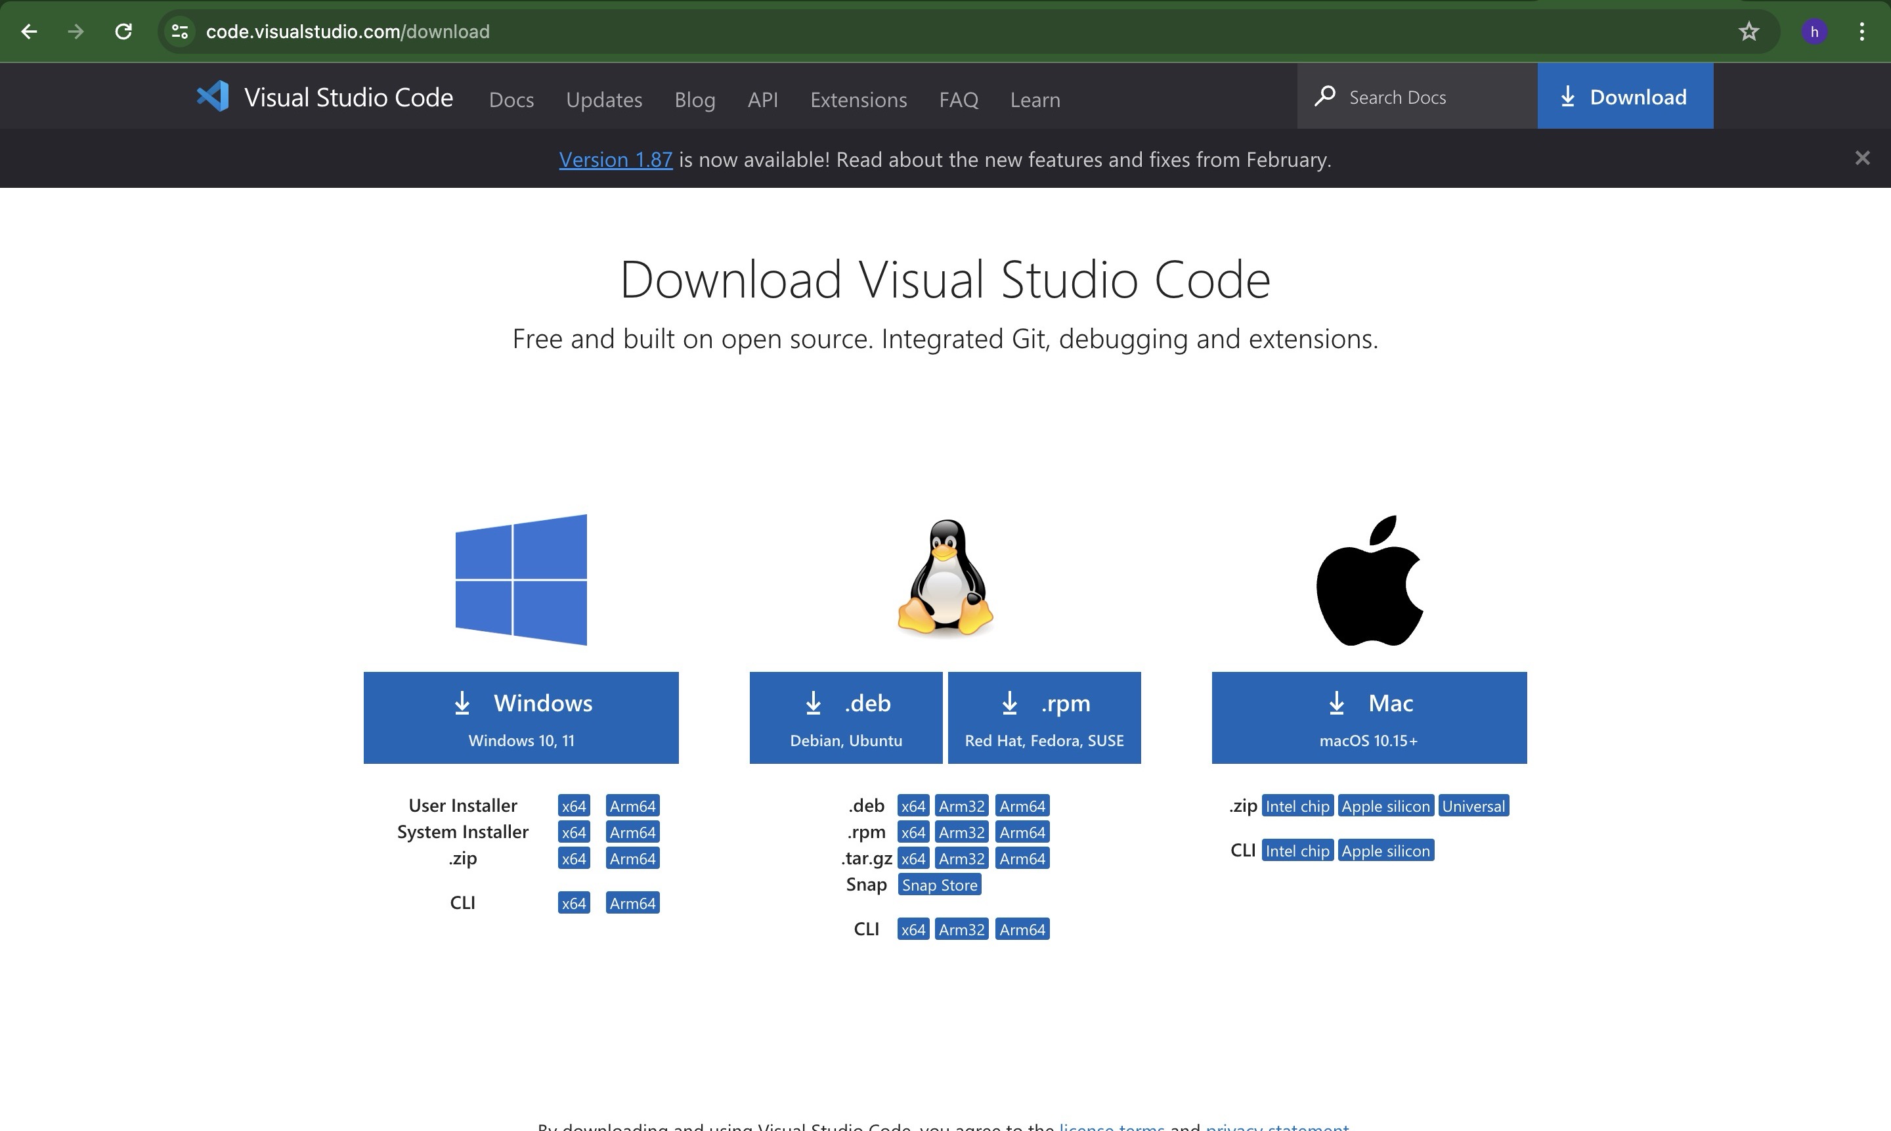Click the search magnifier icon
Image resolution: width=1891 pixels, height=1131 pixels.
pyautogui.click(x=1325, y=96)
